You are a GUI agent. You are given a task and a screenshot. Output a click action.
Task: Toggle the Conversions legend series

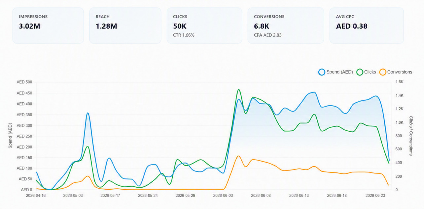tap(396, 72)
